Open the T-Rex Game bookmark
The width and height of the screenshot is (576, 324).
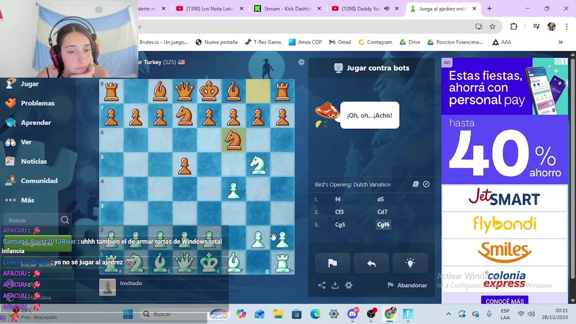263,42
